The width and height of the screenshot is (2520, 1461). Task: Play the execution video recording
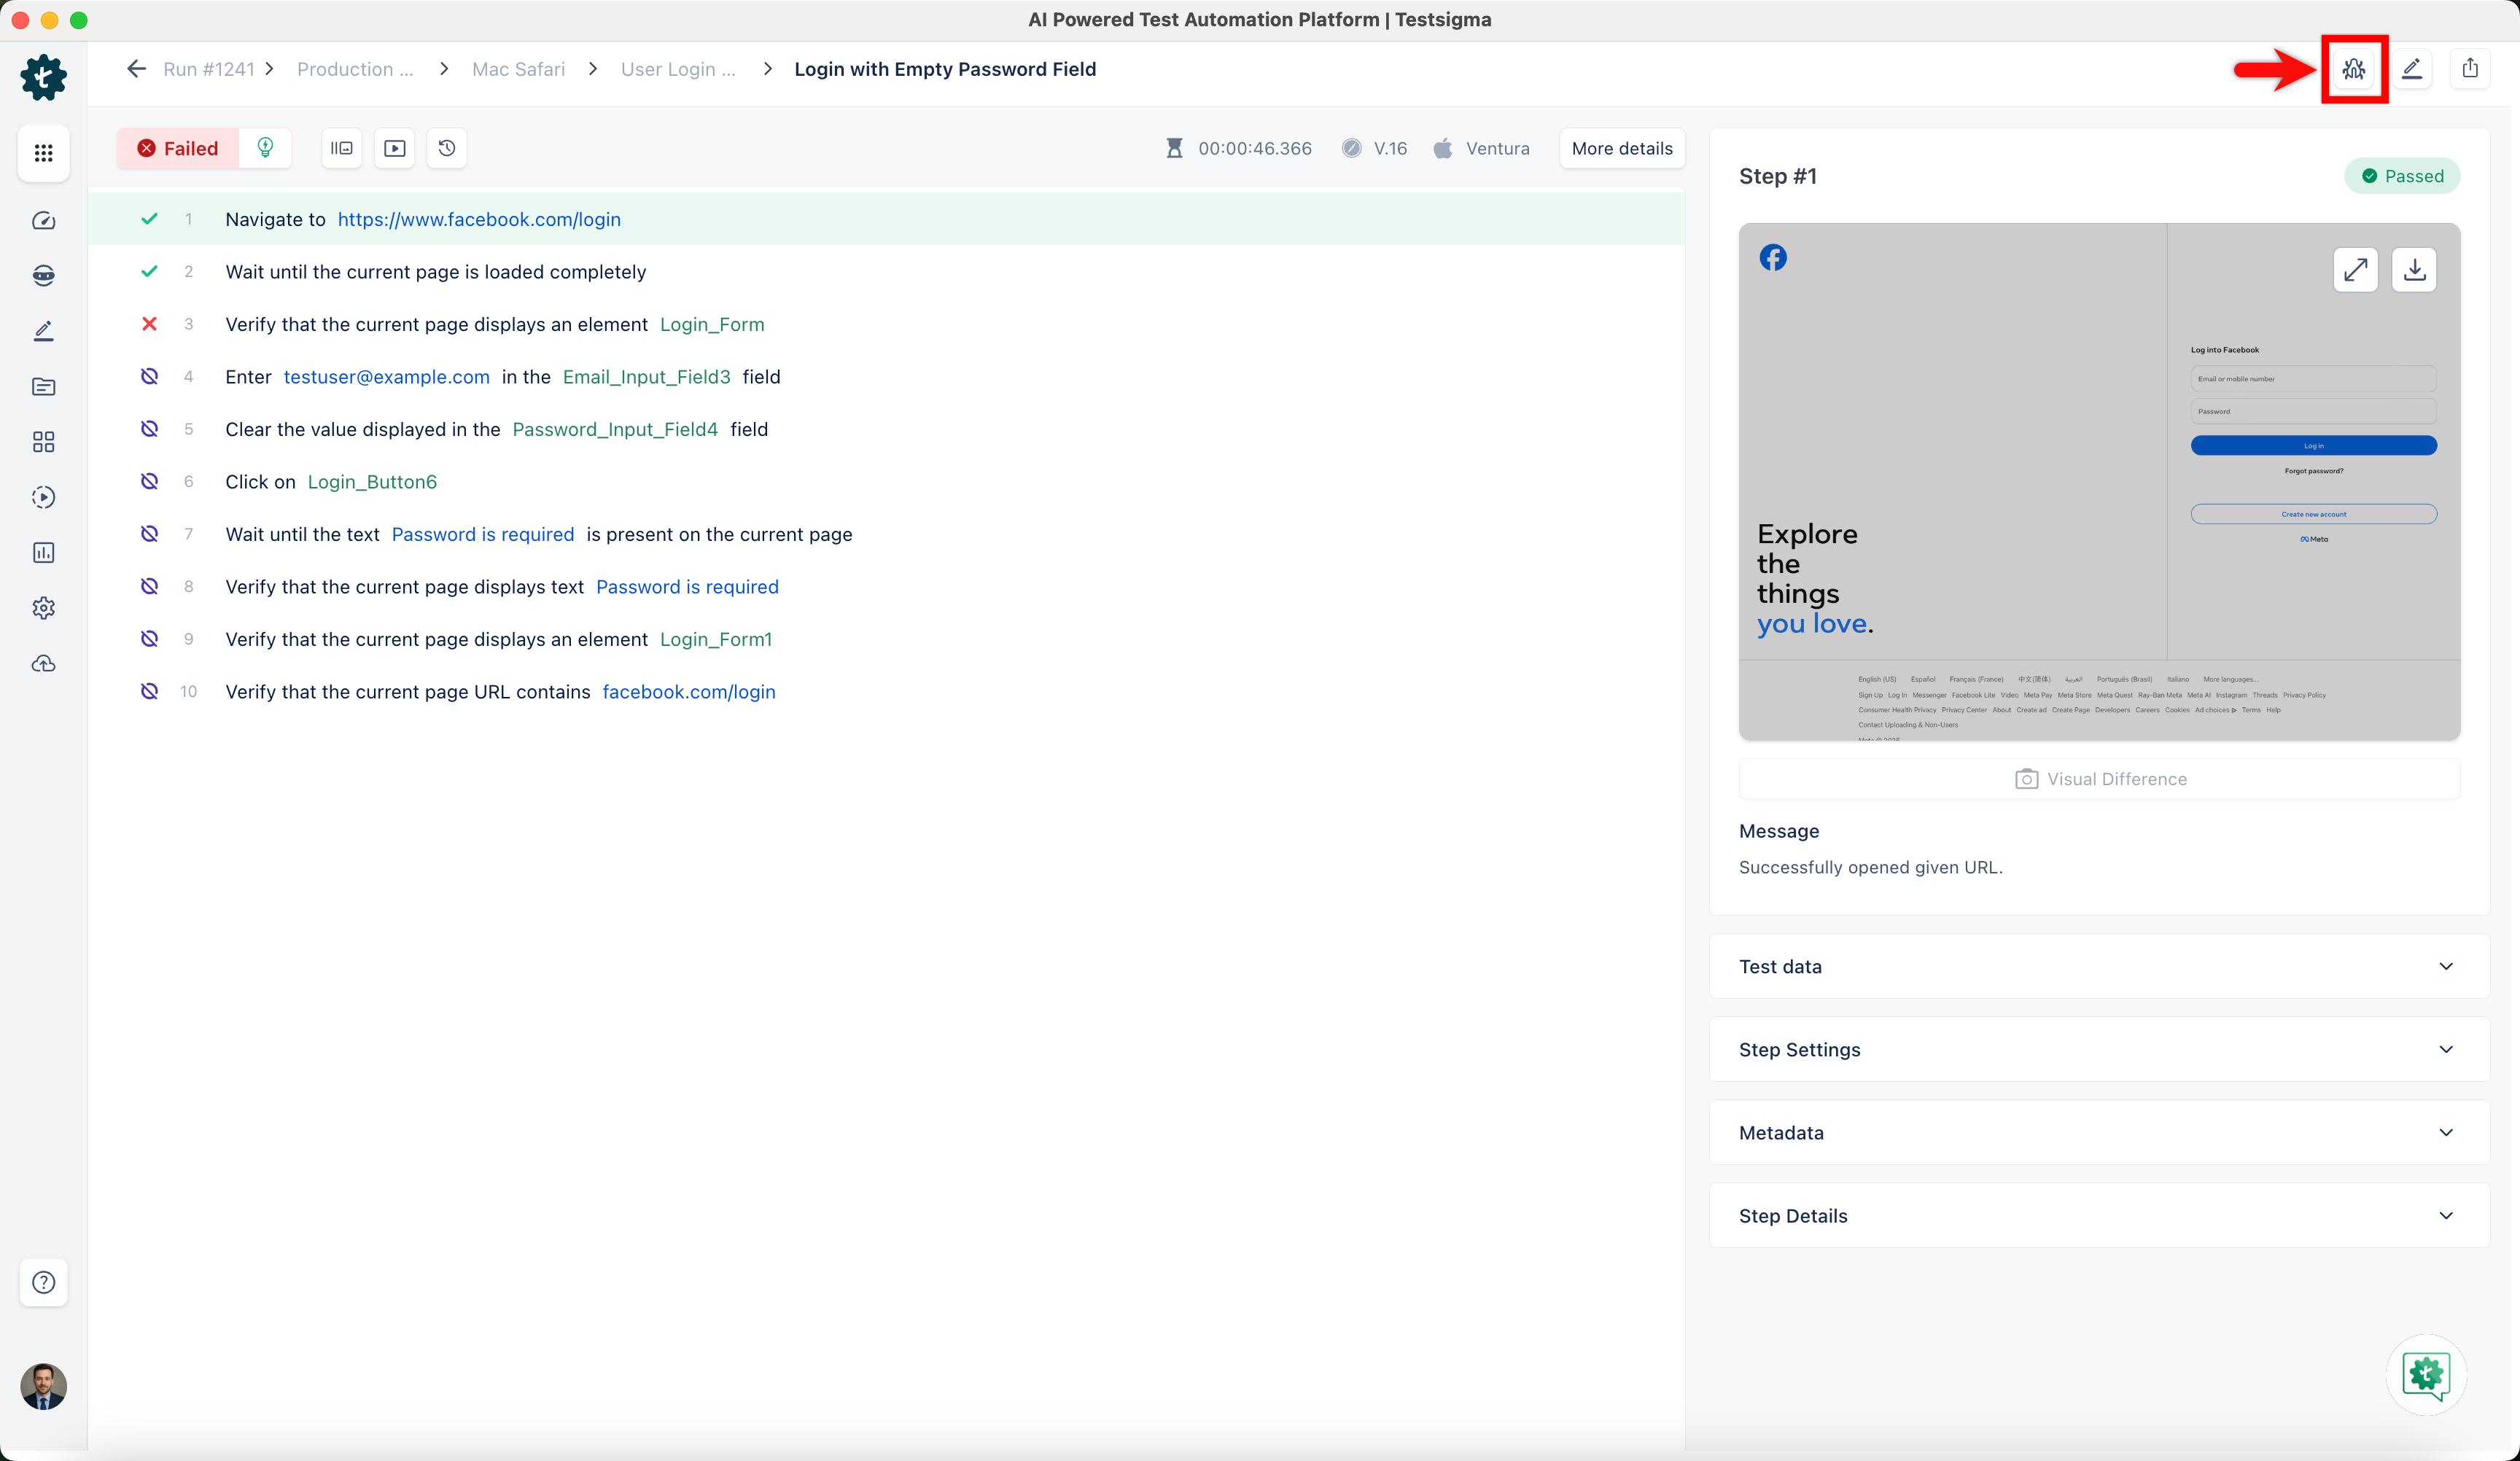click(395, 148)
